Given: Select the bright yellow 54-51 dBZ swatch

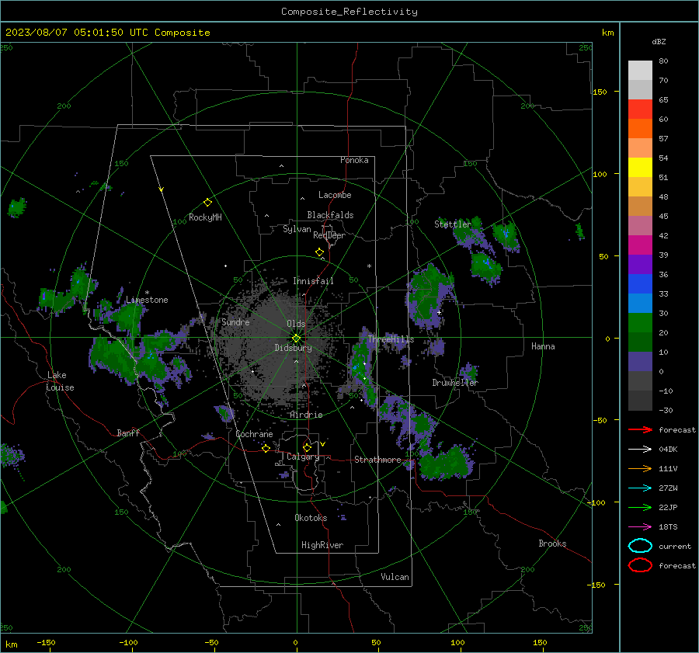Looking at the screenshot, I should point(640,168).
